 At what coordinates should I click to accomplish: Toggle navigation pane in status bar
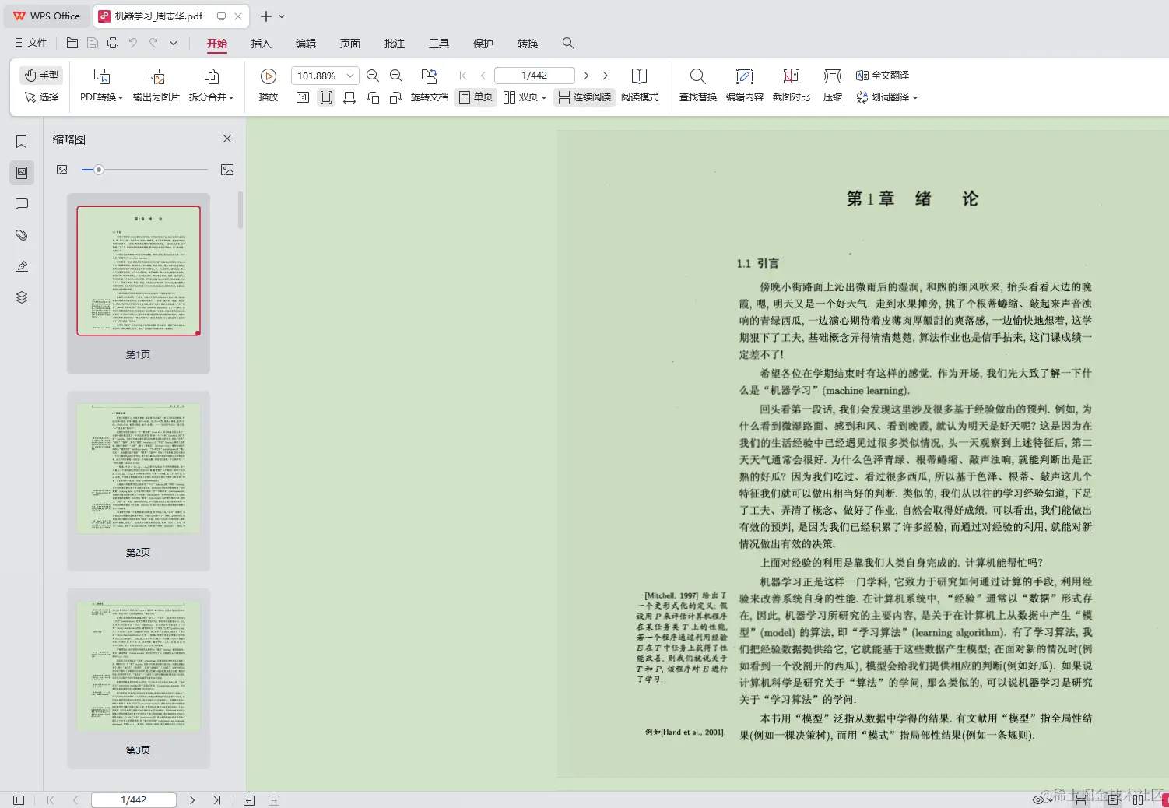(x=19, y=800)
